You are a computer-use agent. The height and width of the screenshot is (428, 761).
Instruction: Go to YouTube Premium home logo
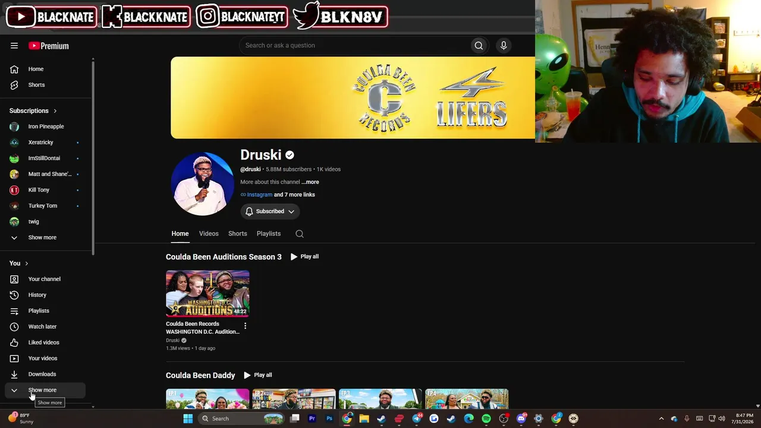[49, 46]
